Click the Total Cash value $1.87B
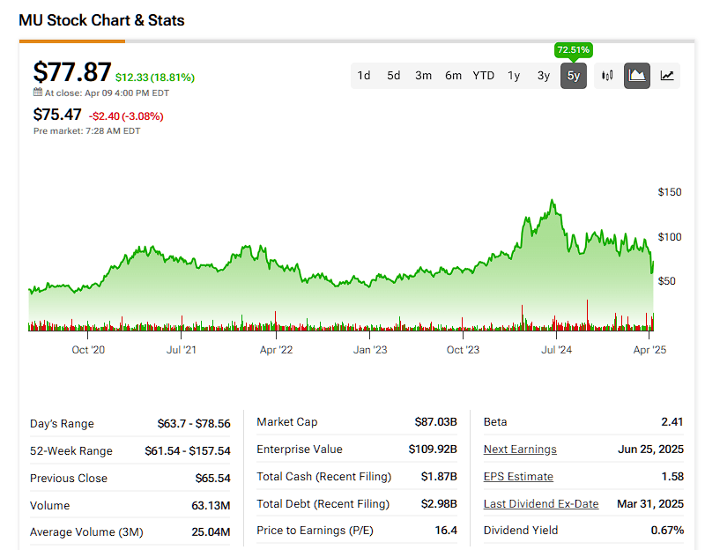 (439, 477)
